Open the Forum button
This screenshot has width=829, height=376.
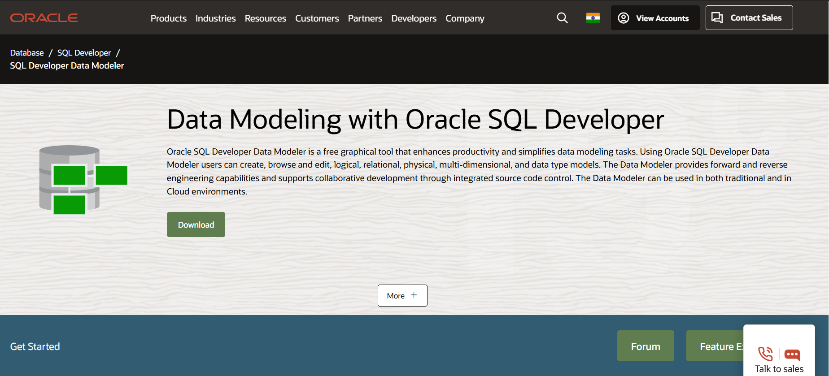[646, 346]
